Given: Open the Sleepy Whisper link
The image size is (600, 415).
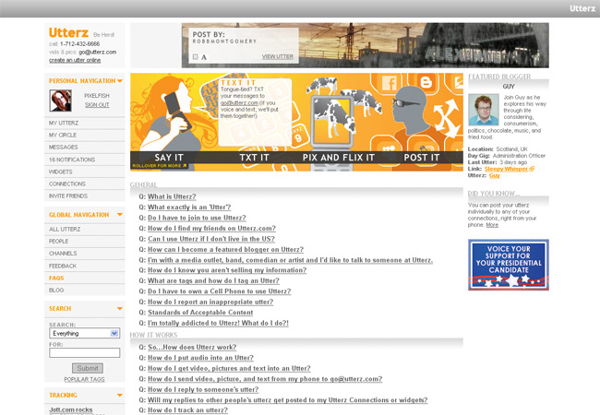Looking at the screenshot, I should [506, 169].
